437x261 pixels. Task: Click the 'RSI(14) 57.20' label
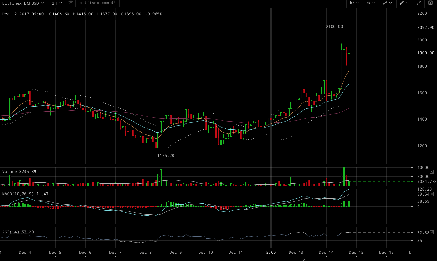(x=18, y=232)
